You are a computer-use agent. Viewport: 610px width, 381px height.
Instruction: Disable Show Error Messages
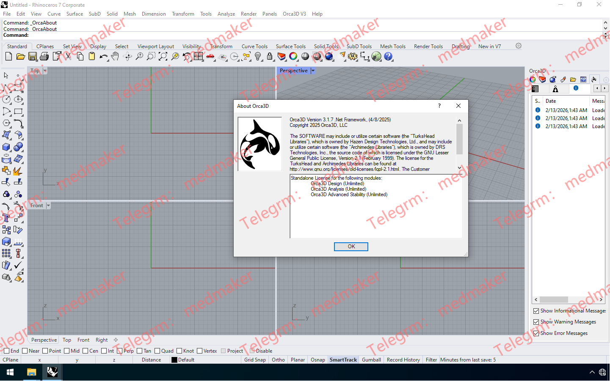tap(536, 333)
